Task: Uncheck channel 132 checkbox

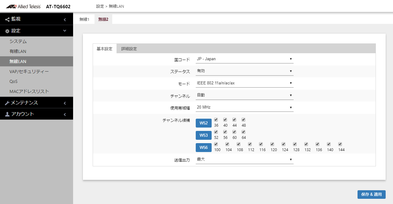Action: point(306,144)
